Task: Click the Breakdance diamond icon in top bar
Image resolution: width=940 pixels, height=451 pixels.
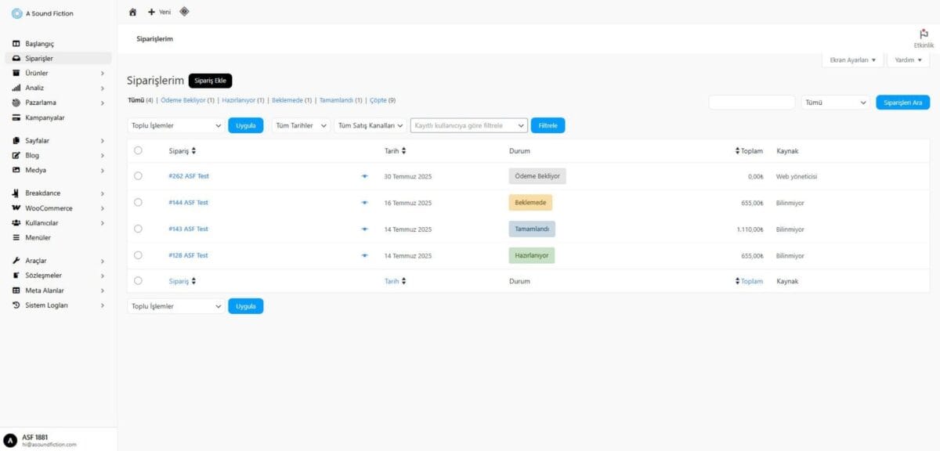Action: click(x=184, y=12)
